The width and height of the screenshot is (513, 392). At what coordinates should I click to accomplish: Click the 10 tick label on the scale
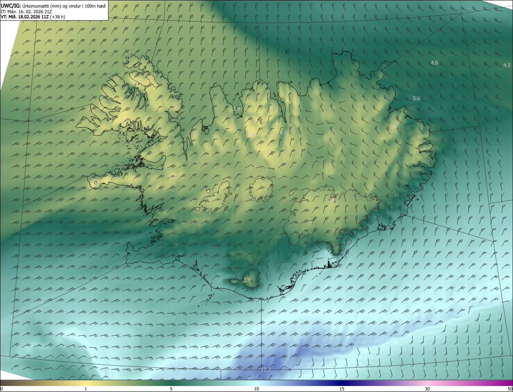point(256,389)
